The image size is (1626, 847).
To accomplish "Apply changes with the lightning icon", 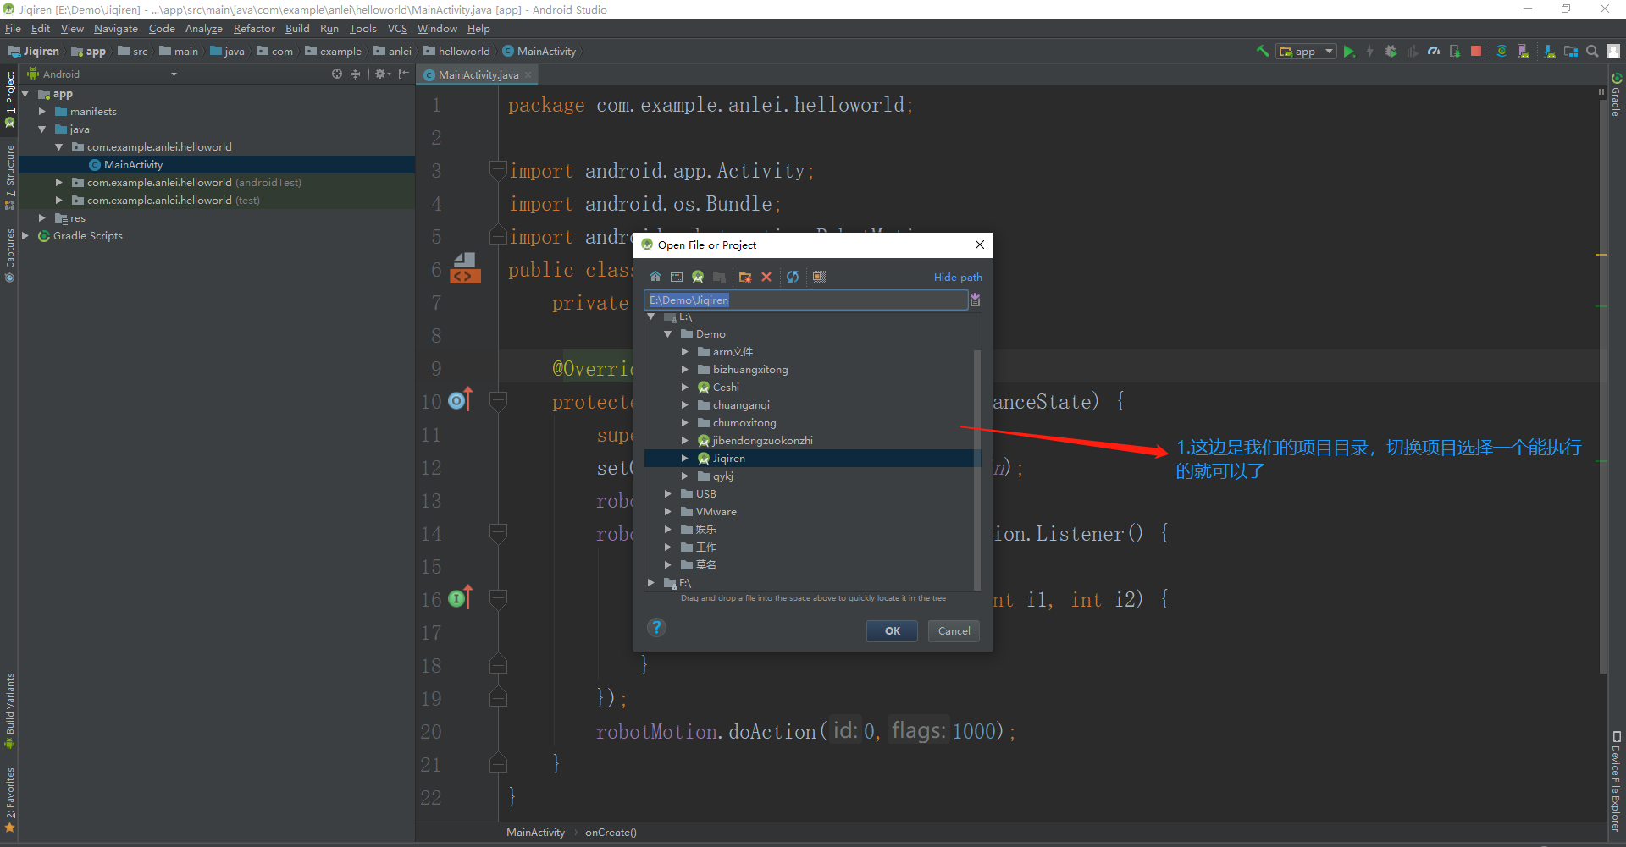I will coord(1370,51).
